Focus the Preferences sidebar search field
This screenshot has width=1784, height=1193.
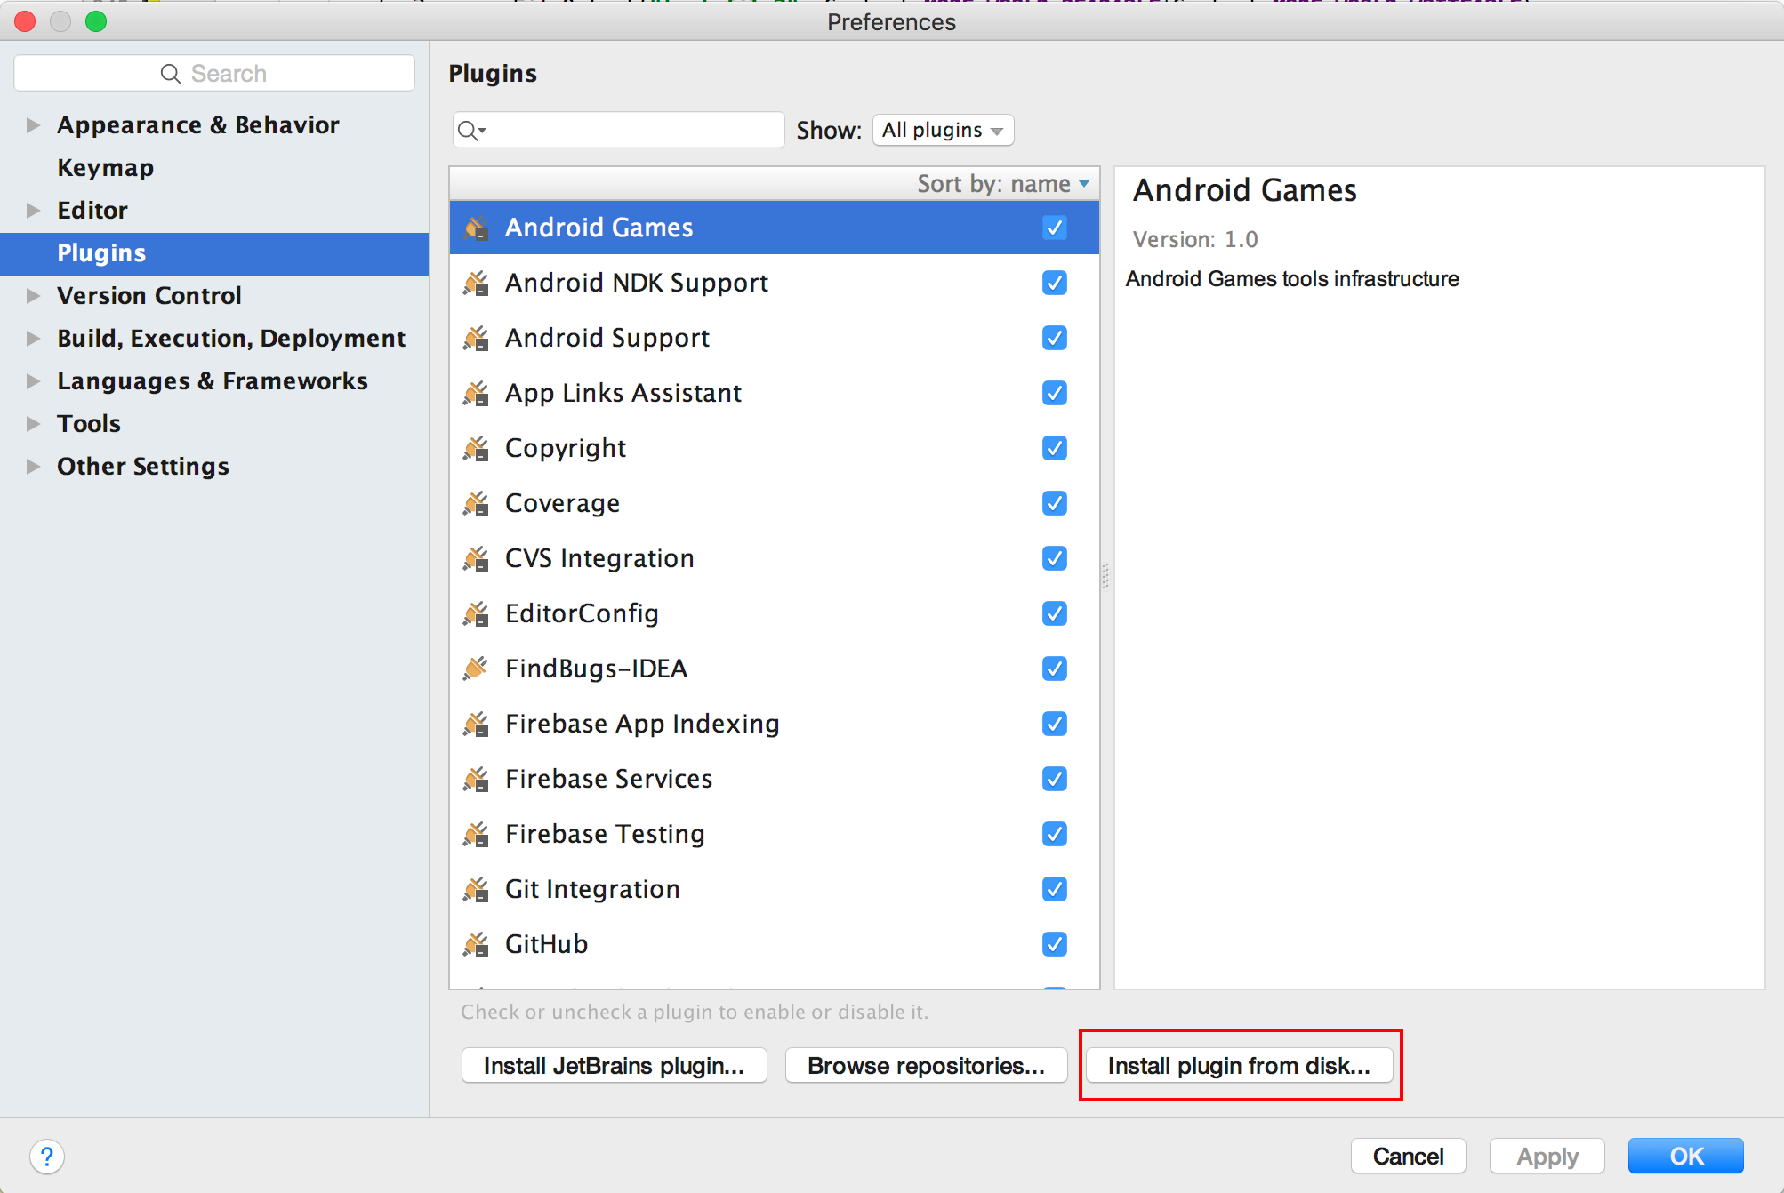(214, 73)
